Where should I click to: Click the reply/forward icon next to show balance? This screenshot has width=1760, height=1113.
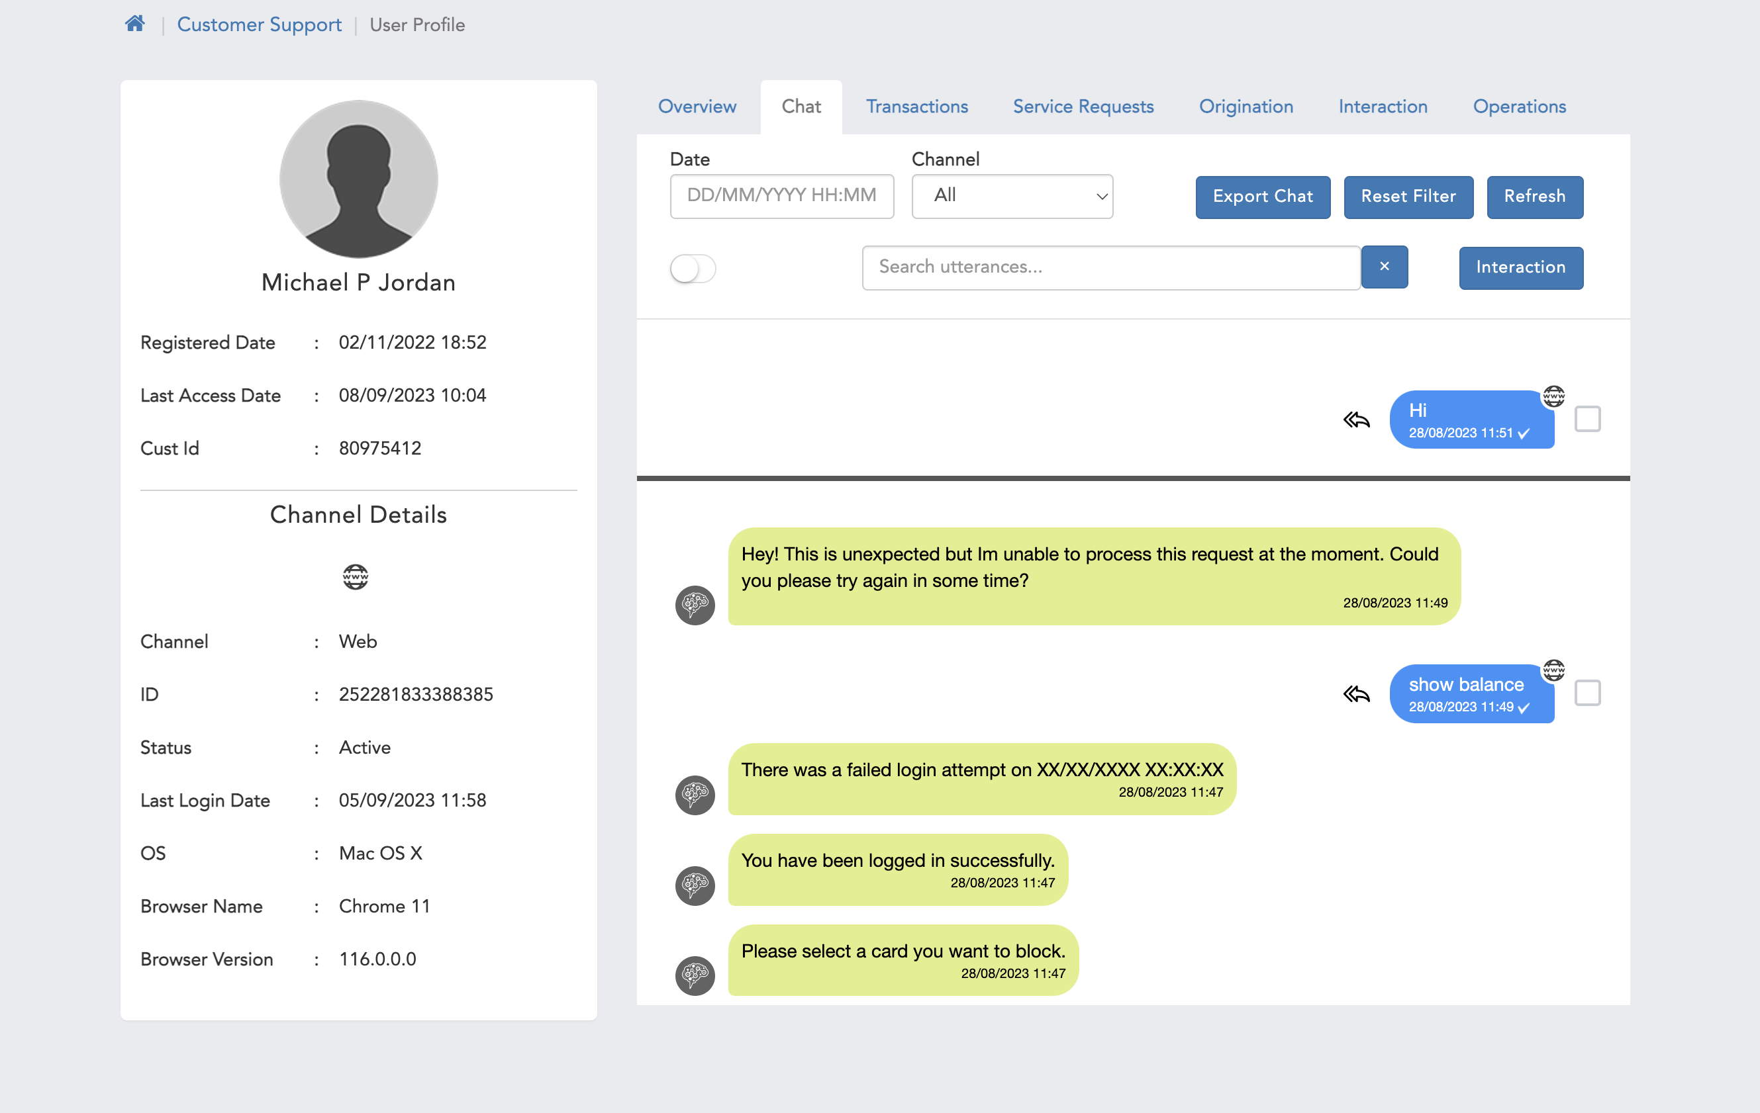[1357, 692]
